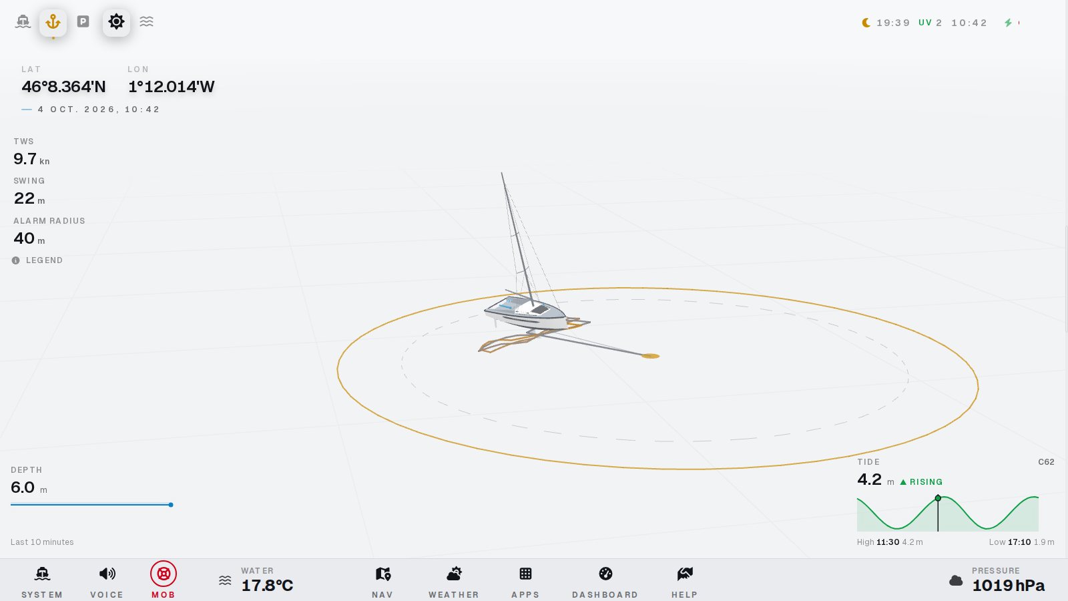Open the Apps grid

pos(525,581)
